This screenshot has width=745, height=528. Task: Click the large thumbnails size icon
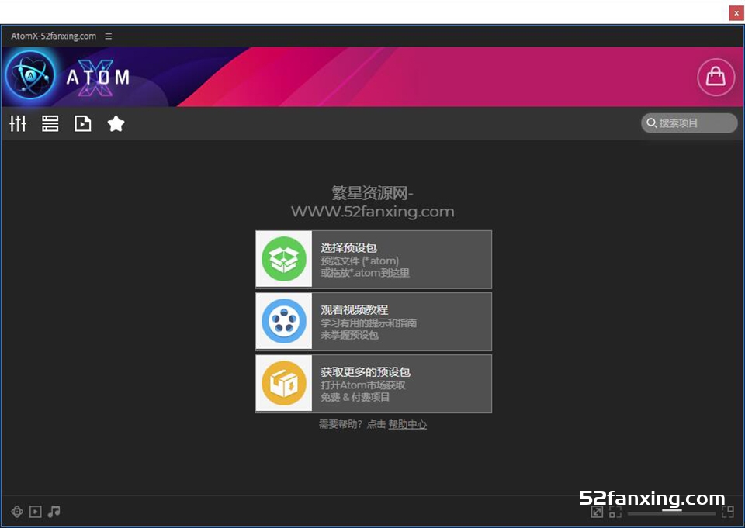tap(727, 512)
